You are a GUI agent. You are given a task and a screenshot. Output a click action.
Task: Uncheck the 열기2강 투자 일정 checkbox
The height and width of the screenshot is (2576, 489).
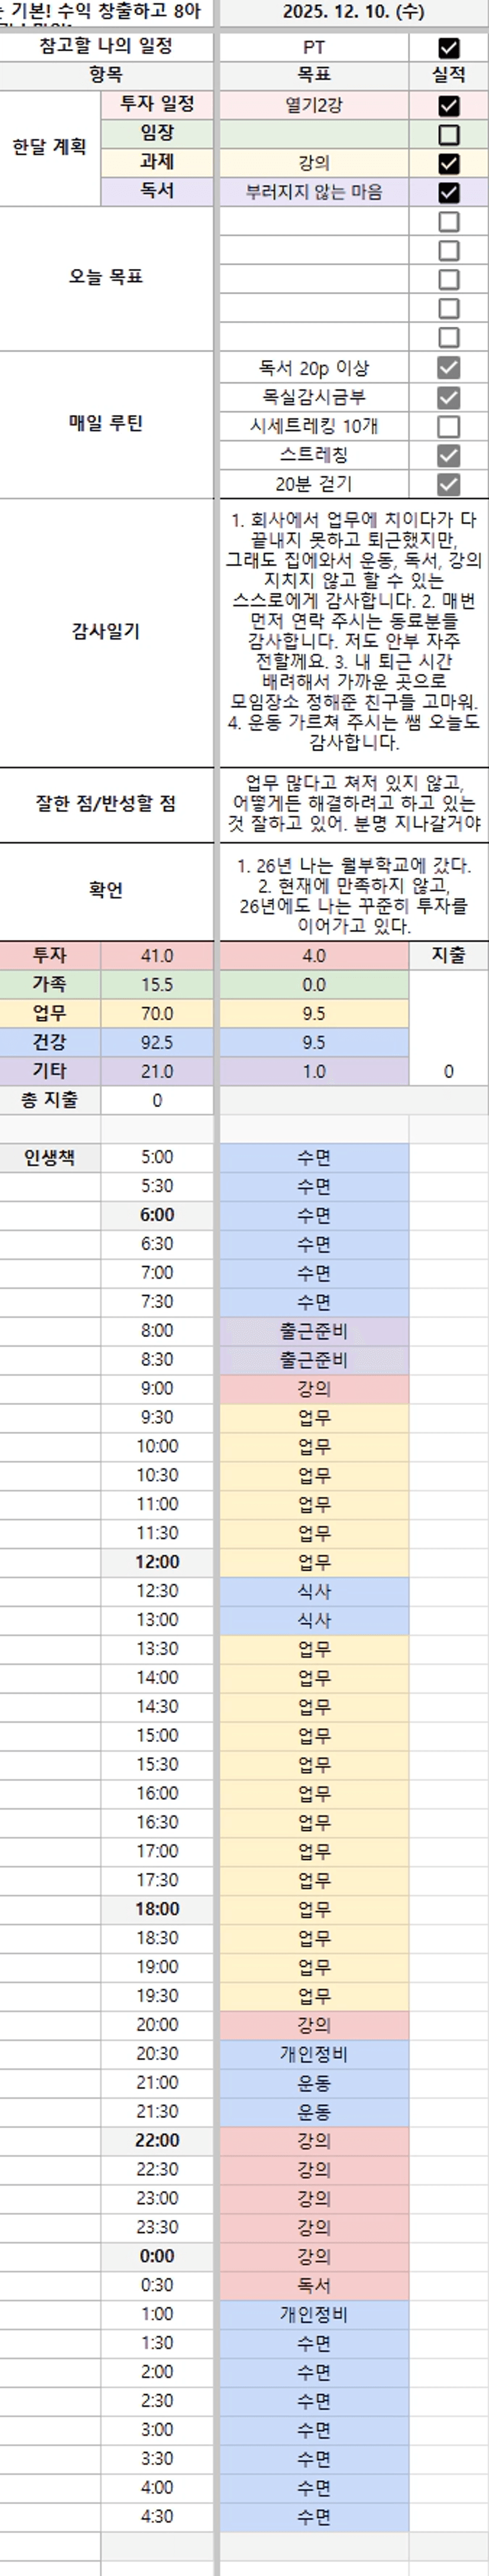449,105
